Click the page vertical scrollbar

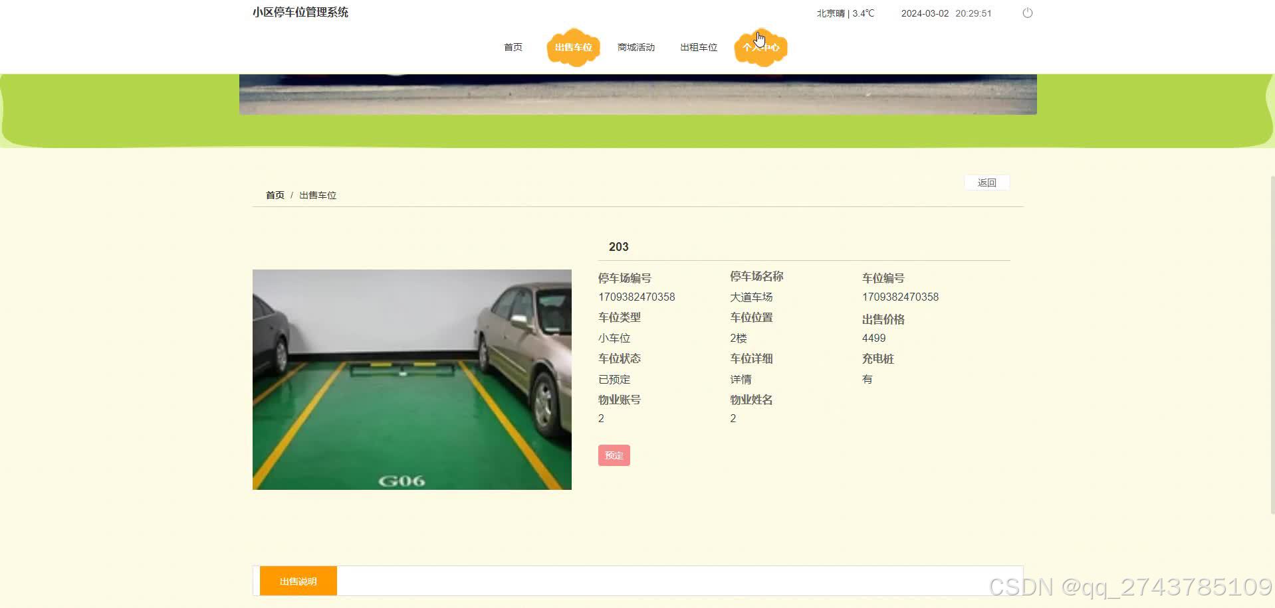pyautogui.click(x=1272, y=345)
